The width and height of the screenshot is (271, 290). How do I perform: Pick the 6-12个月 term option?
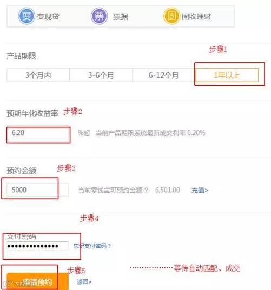(x=164, y=75)
